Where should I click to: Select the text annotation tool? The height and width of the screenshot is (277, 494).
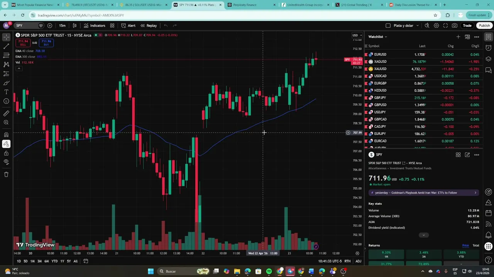6,92
